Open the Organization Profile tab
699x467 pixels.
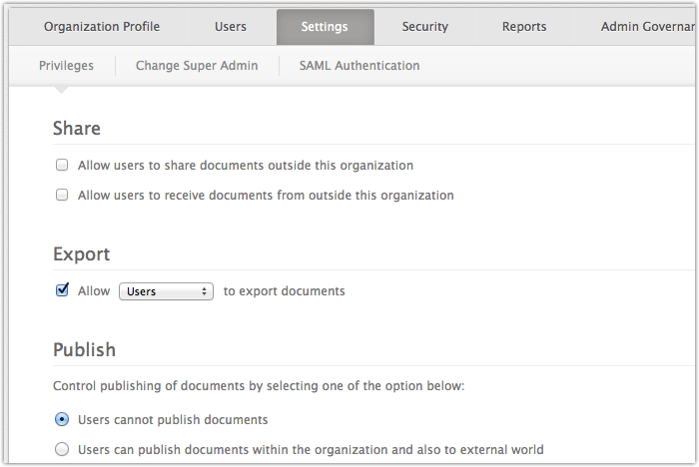[x=101, y=27]
